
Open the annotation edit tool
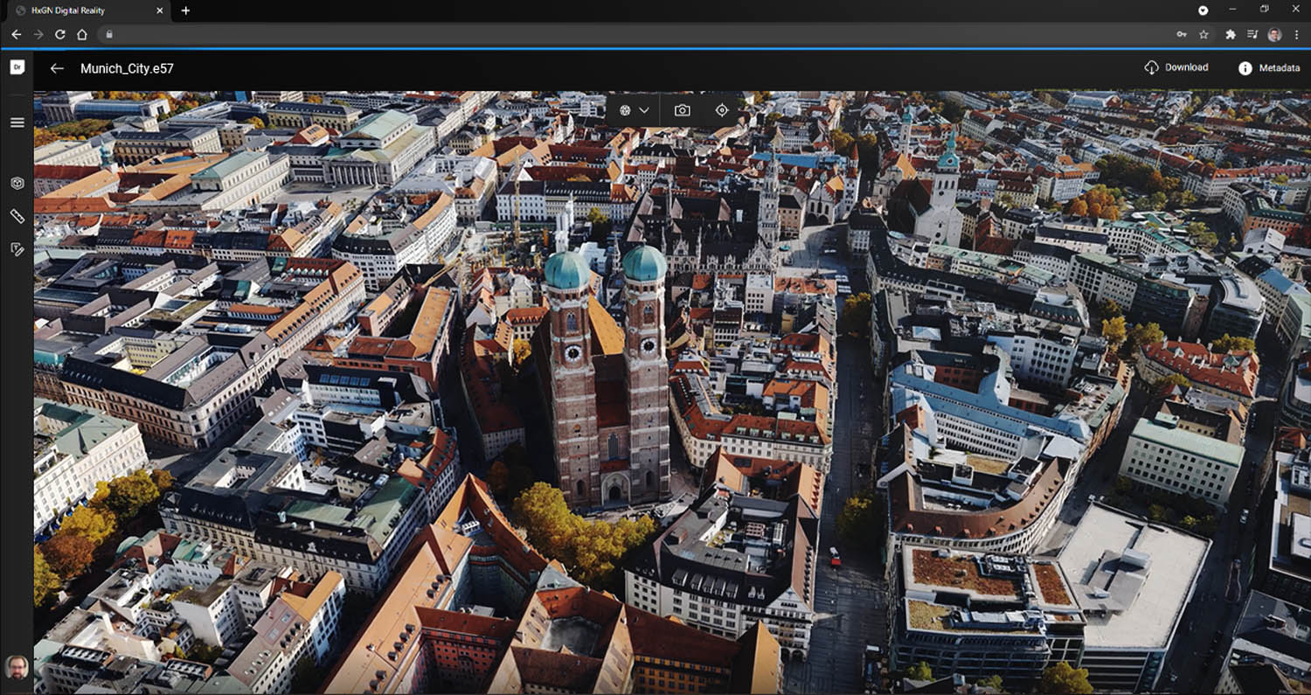click(17, 249)
